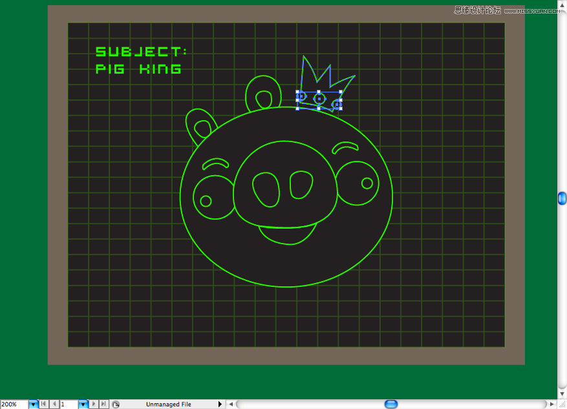Go to the next artboard page
Image resolution: width=567 pixels, height=409 pixels.
tap(94, 404)
